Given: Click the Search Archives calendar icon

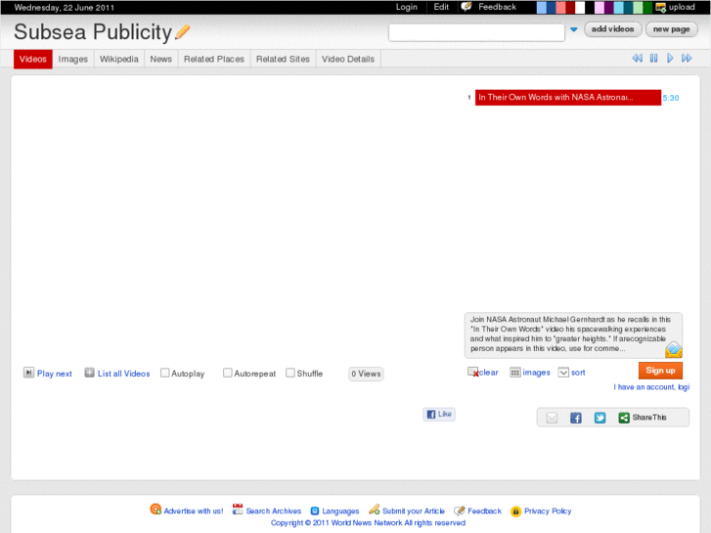Looking at the screenshot, I should click(x=237, y=510).
